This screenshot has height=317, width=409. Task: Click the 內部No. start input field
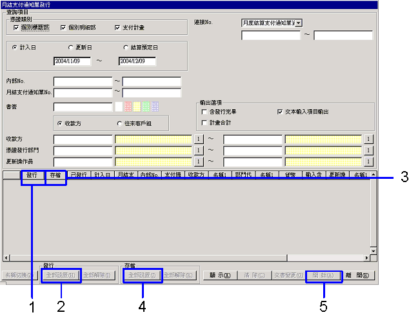83,81
